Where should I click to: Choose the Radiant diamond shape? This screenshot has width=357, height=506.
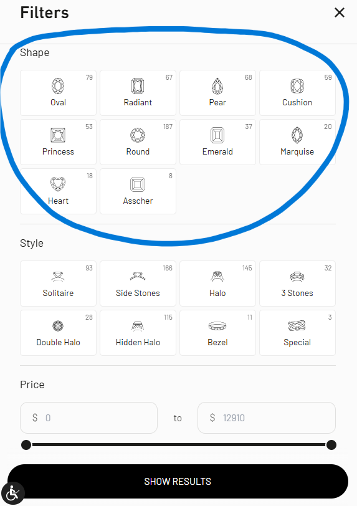(x=138, y=93)
